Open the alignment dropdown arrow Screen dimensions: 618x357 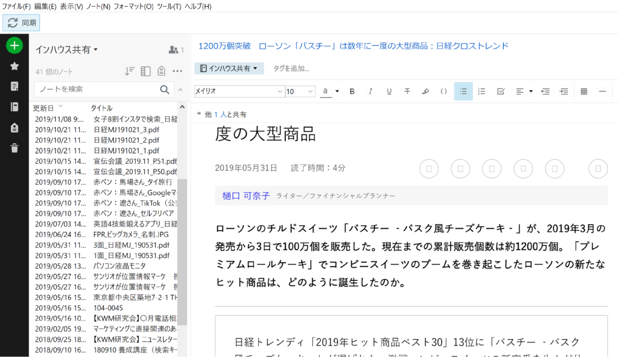tap(531, 91)
